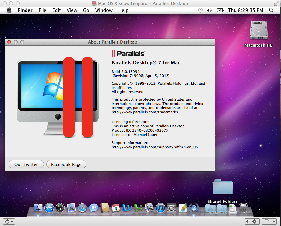Launch Microsoft Word from the Dock

tap(127, 208)
